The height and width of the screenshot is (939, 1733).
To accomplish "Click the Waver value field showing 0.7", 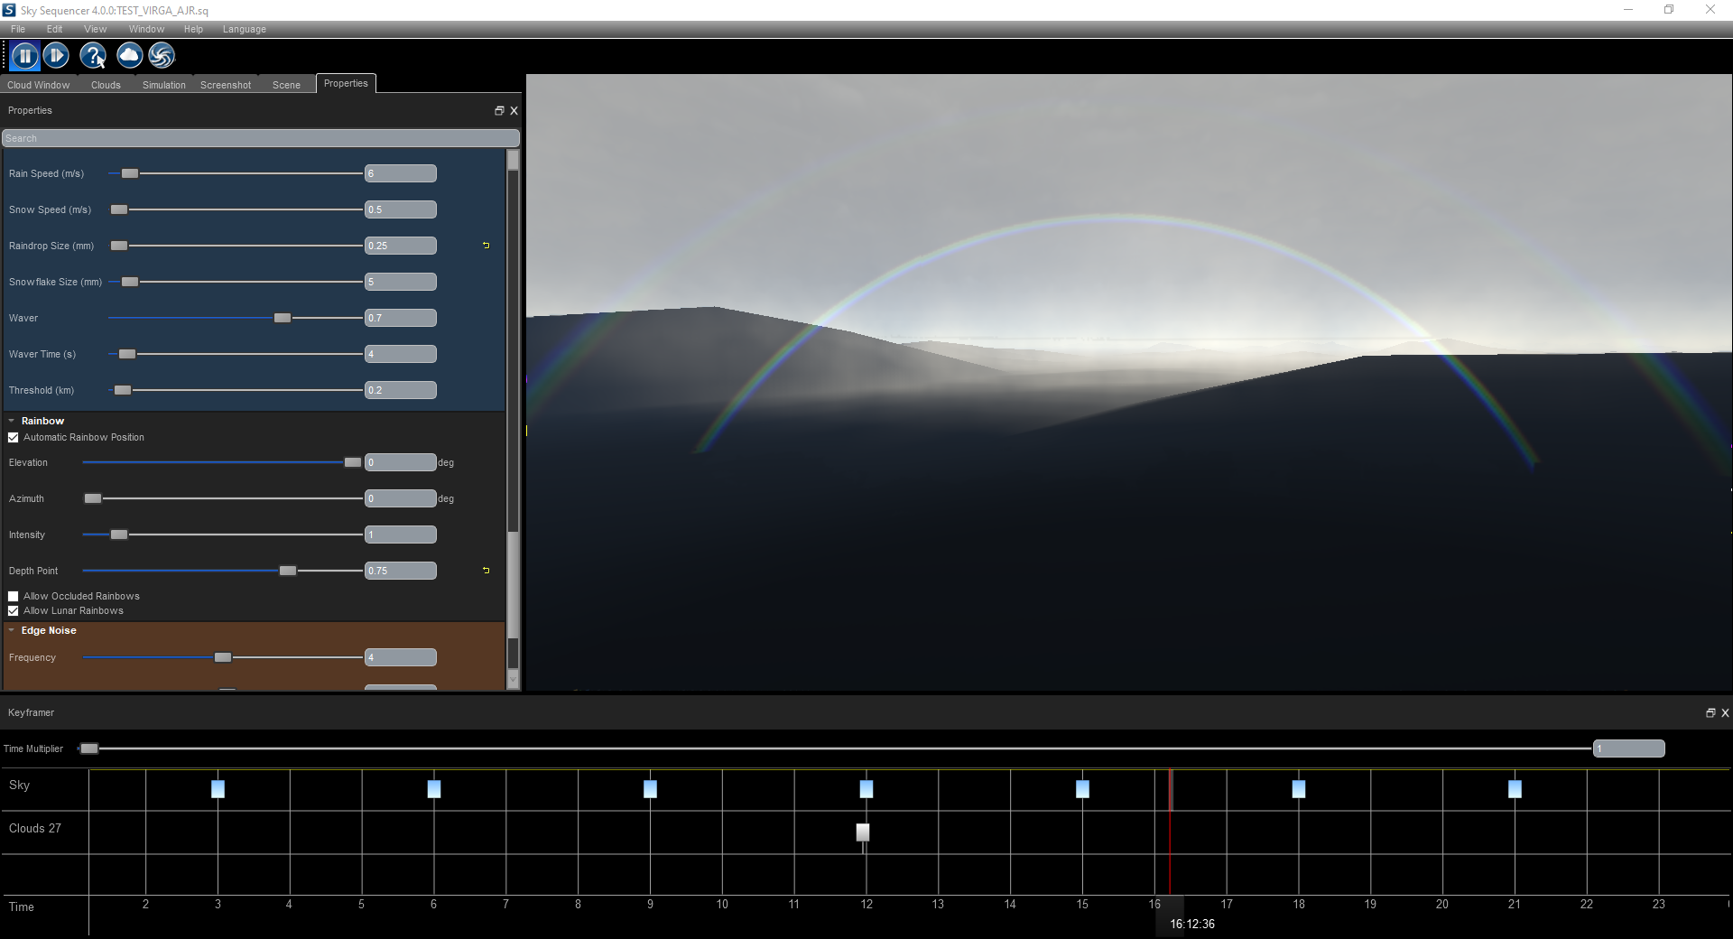I will tap(401, 318).
